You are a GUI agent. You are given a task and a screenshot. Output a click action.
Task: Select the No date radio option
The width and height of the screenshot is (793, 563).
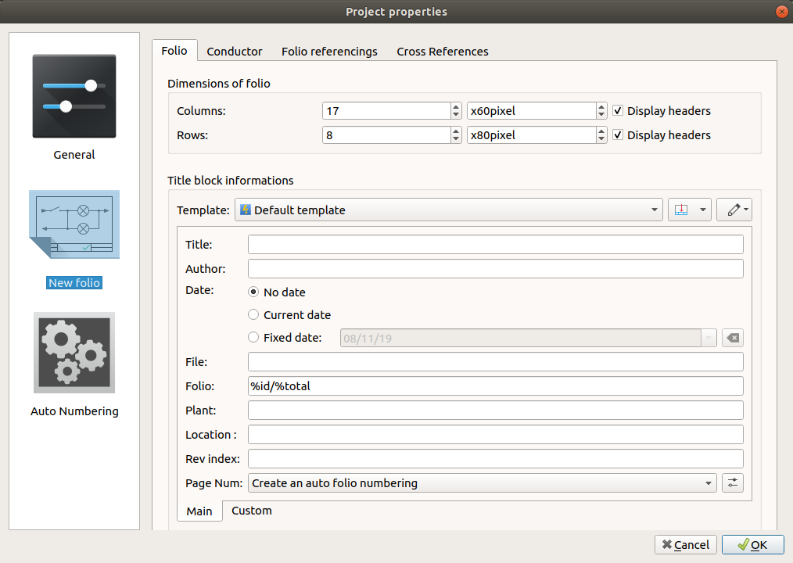click(253, 292)
